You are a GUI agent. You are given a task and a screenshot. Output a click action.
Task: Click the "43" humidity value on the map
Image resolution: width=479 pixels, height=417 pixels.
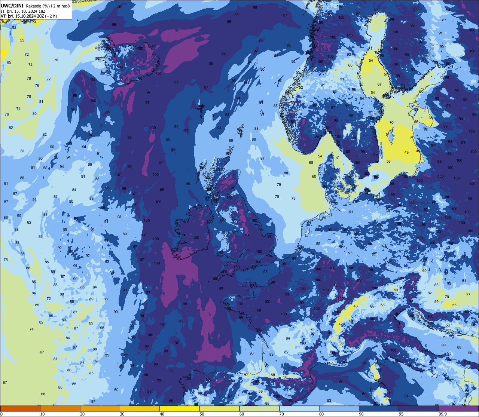(356, 306)
